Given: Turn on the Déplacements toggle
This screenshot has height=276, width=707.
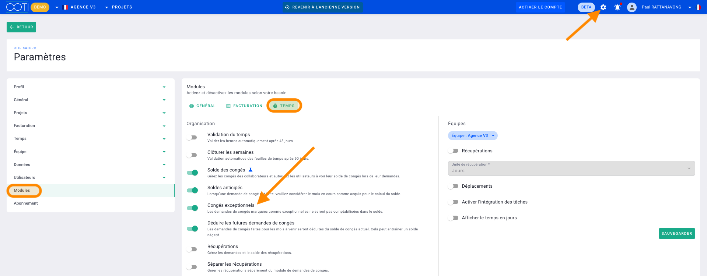Looking at the screenshot, I should point(454,186).
